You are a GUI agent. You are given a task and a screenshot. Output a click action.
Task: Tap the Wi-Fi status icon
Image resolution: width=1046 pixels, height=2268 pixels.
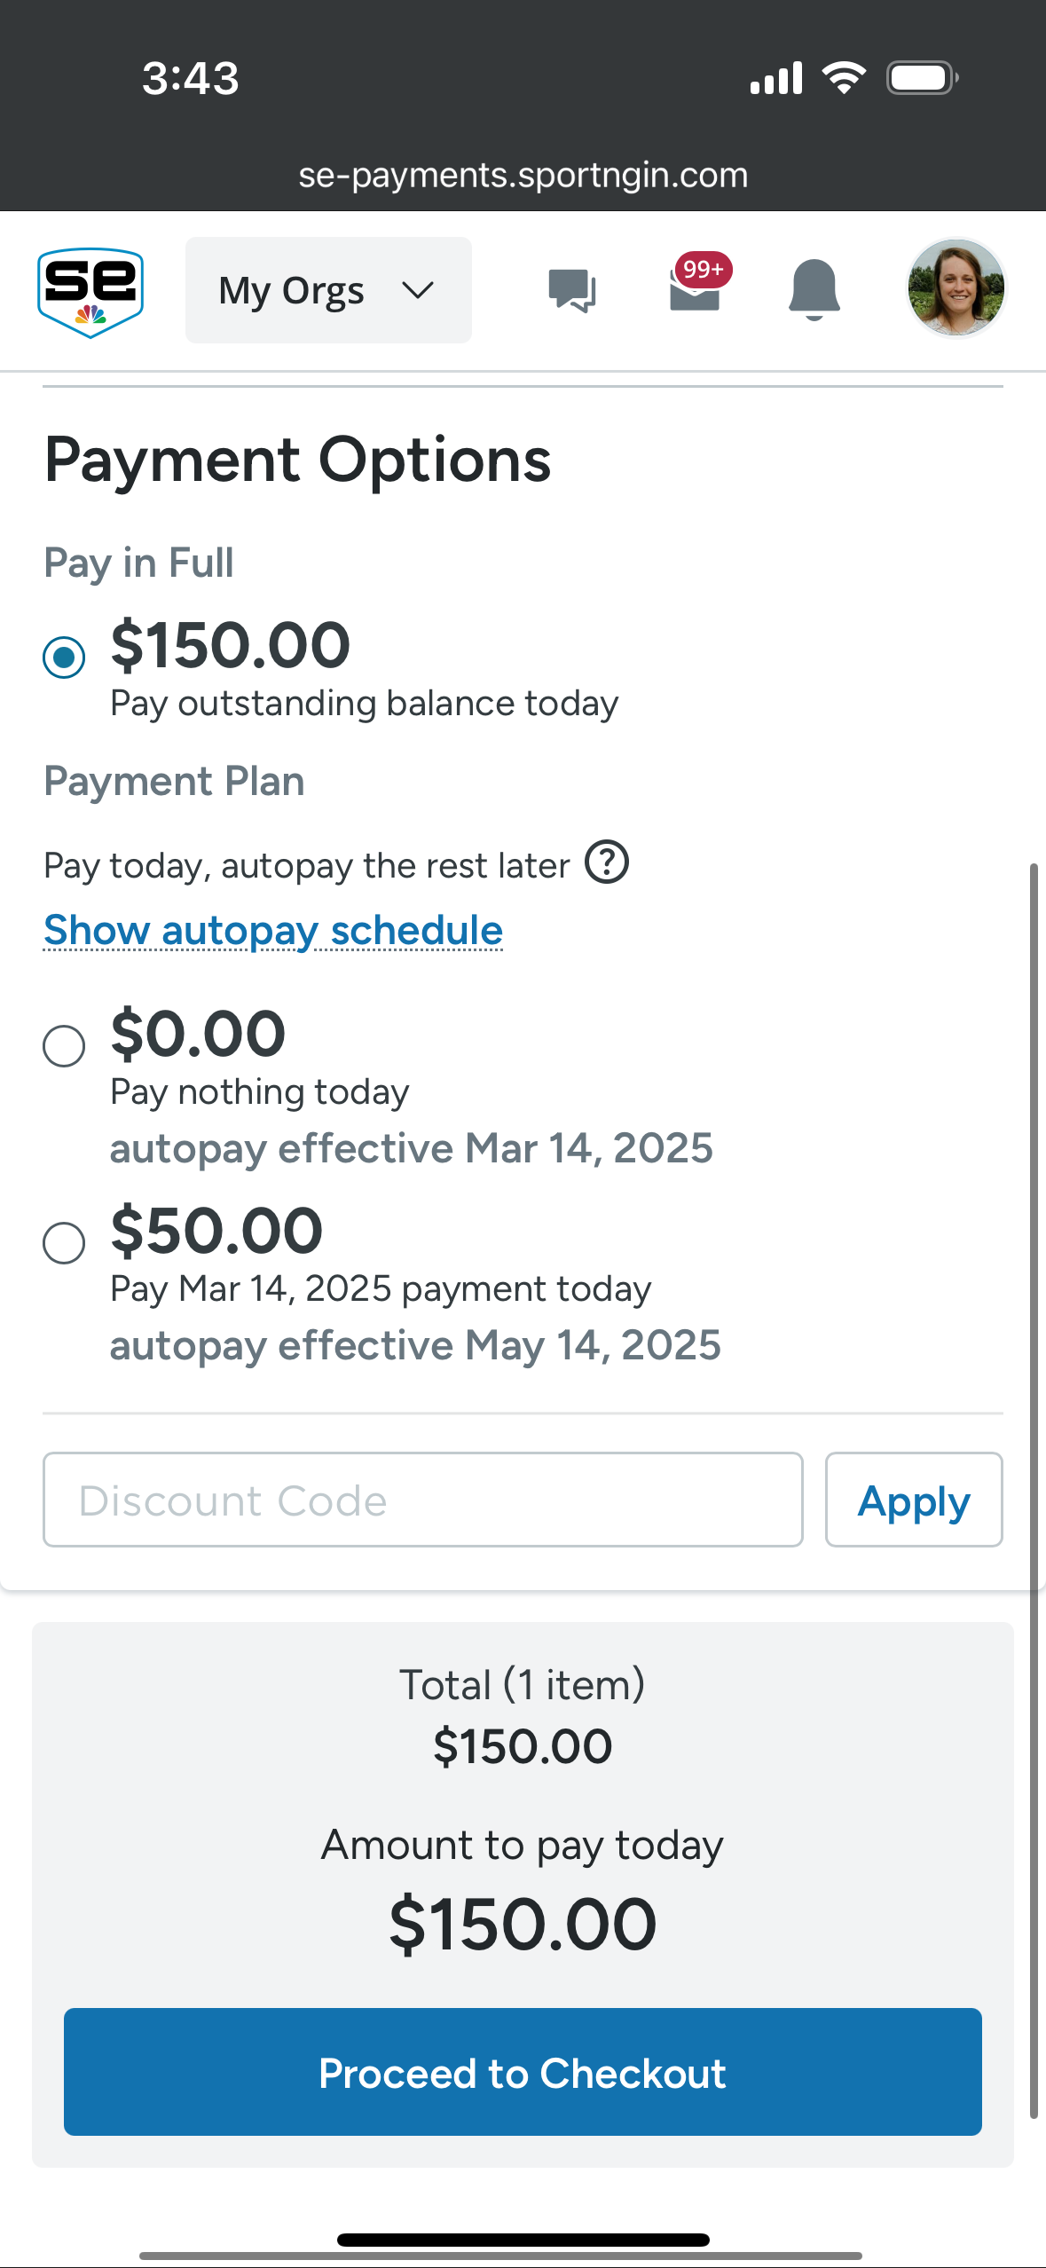pyautogui.click(x=844, y=78)
